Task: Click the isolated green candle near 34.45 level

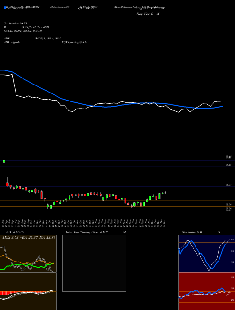Action: (4, 161)
